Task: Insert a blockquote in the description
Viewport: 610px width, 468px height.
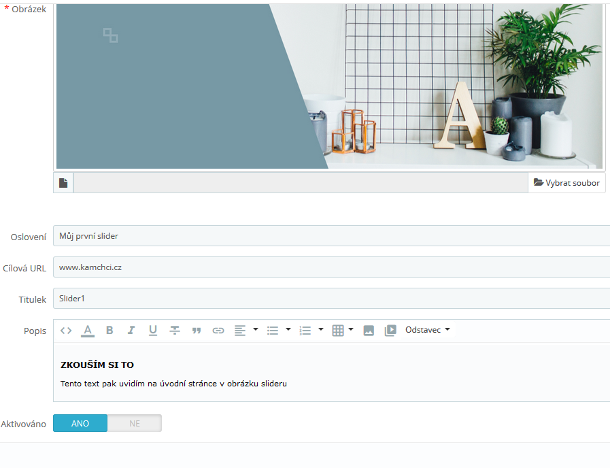Action: (197, 331)
